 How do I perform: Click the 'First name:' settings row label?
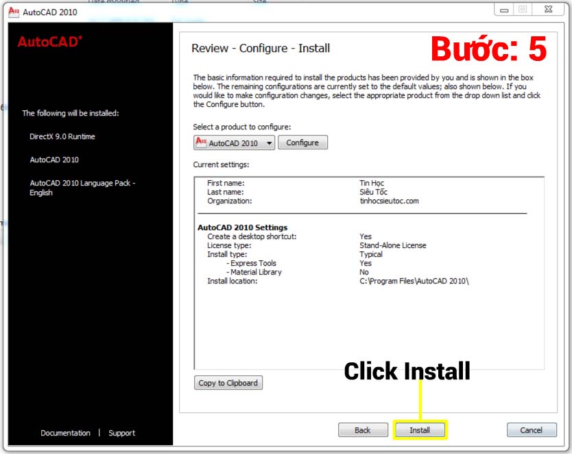[x=226, y=183]
